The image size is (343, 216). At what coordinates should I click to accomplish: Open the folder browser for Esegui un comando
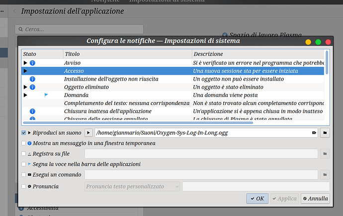pos(325,175)
